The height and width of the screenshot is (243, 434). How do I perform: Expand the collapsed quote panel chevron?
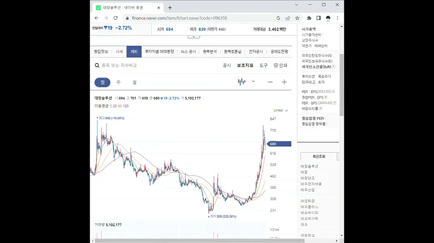pos(193,37)
